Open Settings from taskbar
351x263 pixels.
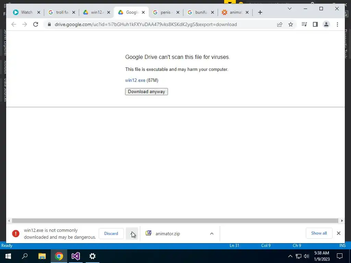coord(93,256)
